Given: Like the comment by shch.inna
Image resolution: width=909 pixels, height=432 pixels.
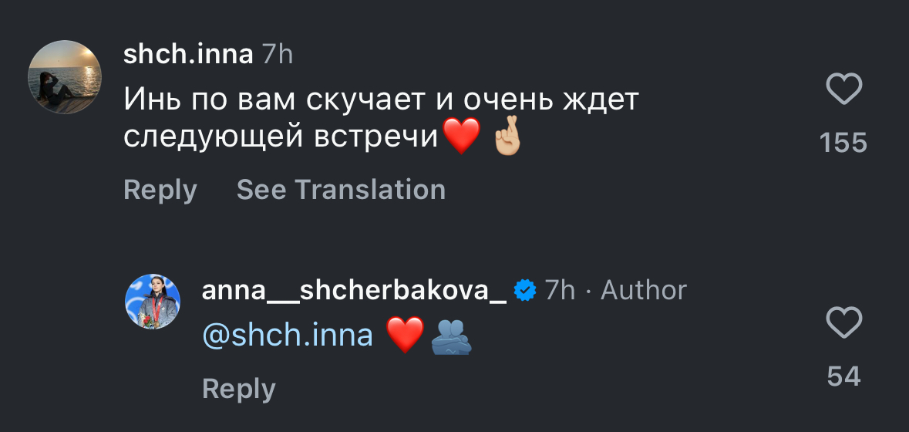Looking at the screenshot, I should point(843,89).
